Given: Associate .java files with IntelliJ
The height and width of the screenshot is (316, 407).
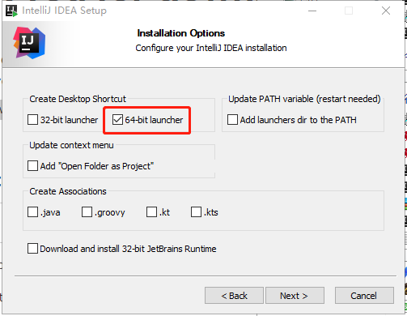Looking at the screenshot, I should (x=32, y=212).
